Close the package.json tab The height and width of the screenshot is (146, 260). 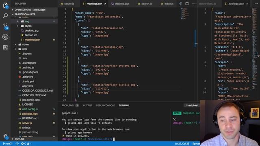pyautogui.click(x=247, y=4)
